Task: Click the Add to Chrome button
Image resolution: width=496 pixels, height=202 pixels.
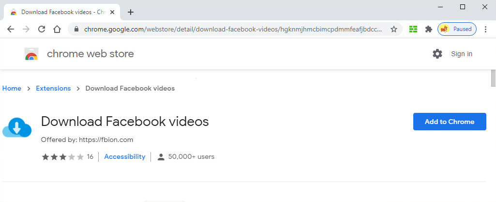Action: (x=450, y=122)
